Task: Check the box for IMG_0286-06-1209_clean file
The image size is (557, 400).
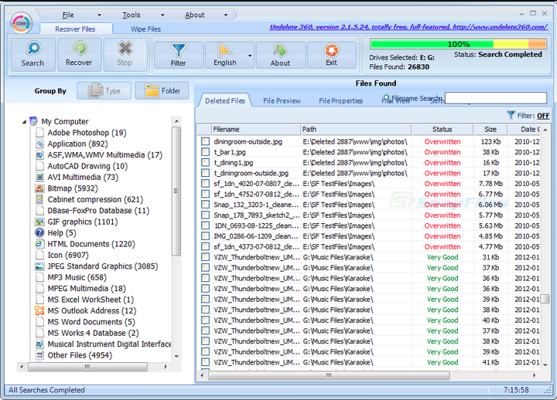Action: pyautogui.click(x=205, y=236)
